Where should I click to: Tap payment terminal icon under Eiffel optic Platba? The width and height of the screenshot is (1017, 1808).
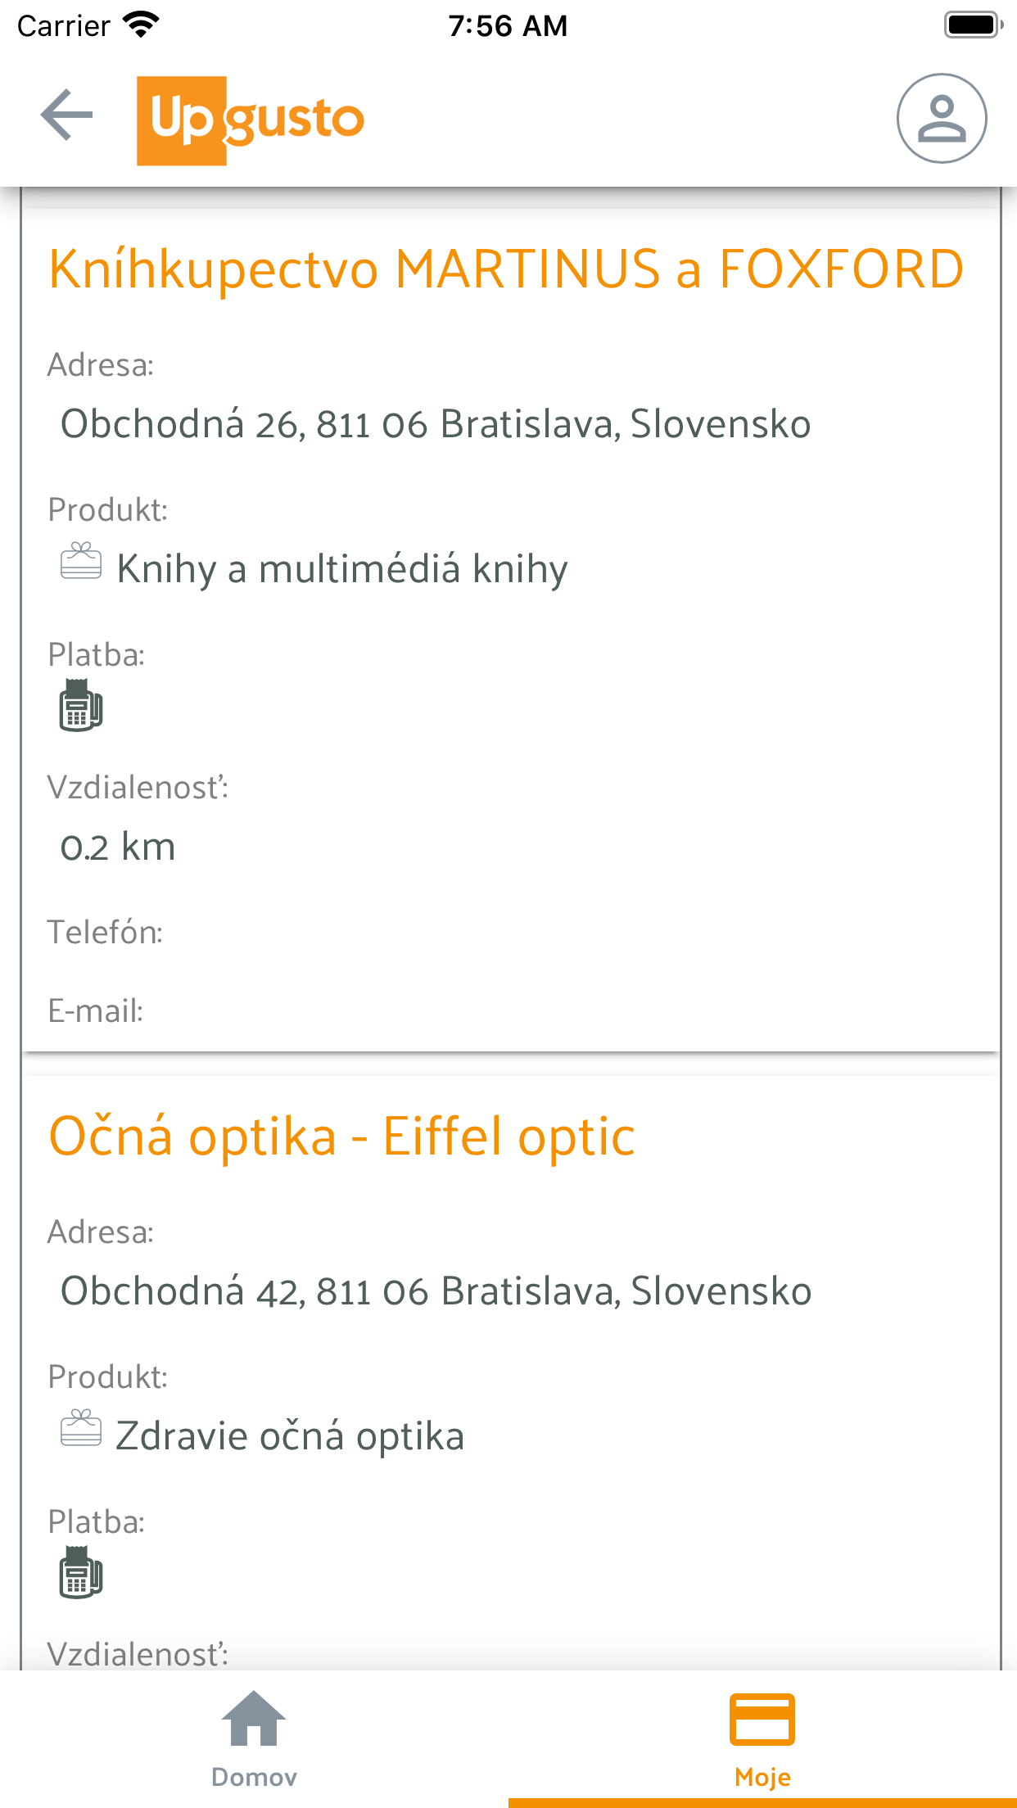pyautogui.click(x=80, y=1573)
